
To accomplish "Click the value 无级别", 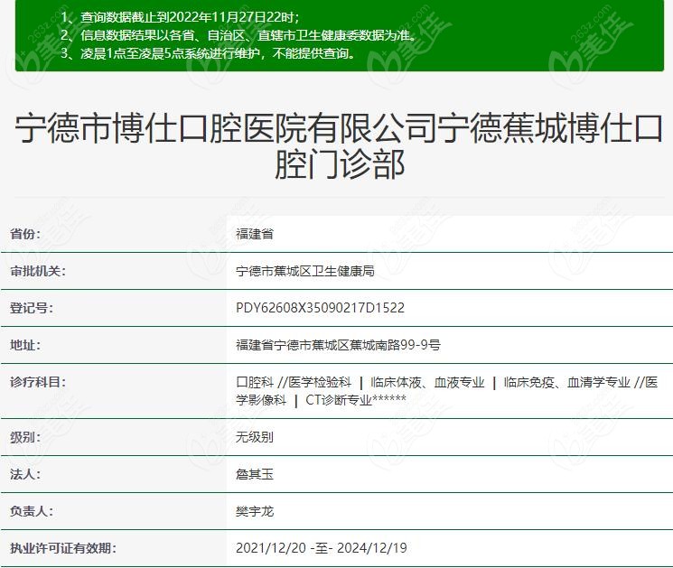I will point(255,437).
